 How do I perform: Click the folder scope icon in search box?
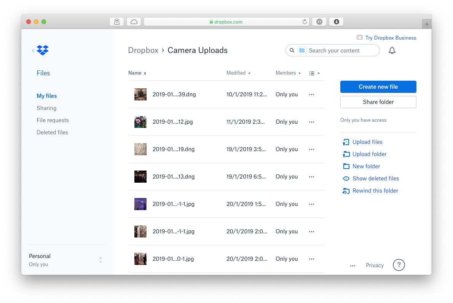301,50
